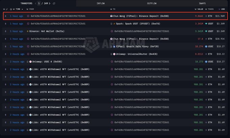Click the Chun Wang avatar icon in the 17.8 ETH row
Screen dimensions: 230x138
tap(111, 39)
